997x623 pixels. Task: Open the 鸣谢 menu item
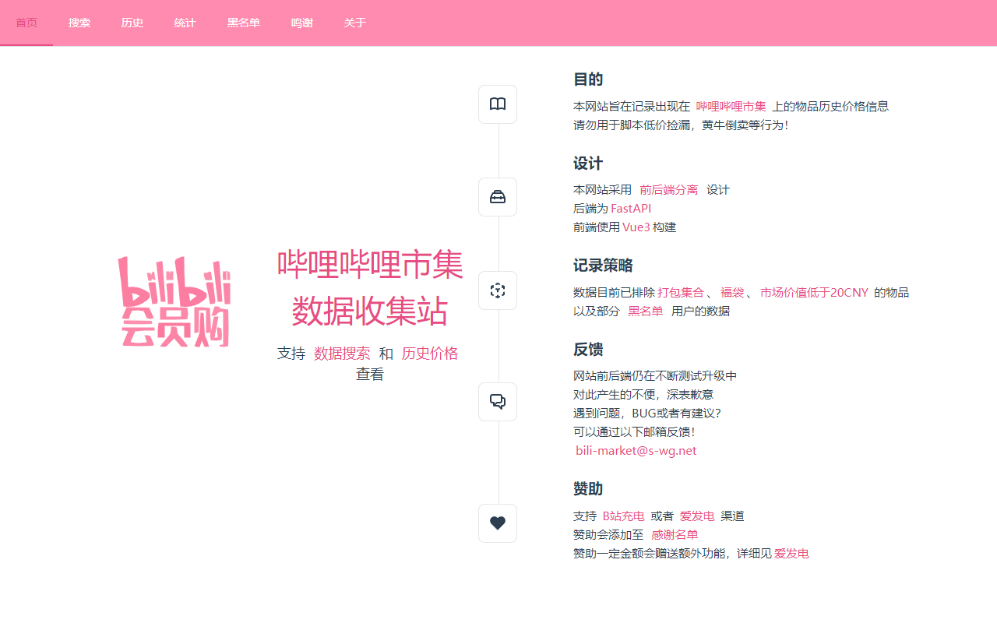click(302, 23)
